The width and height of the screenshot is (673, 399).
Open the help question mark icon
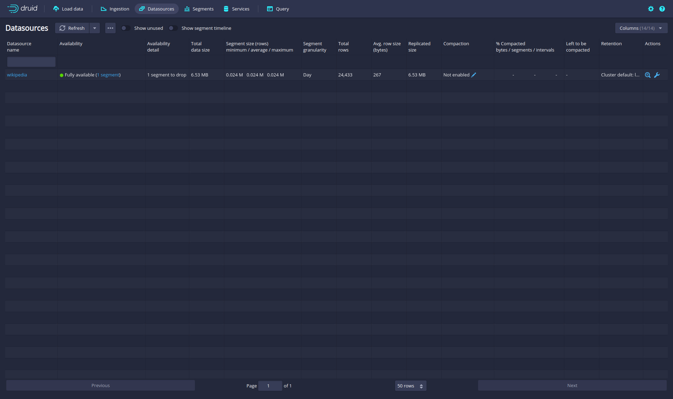662,9
